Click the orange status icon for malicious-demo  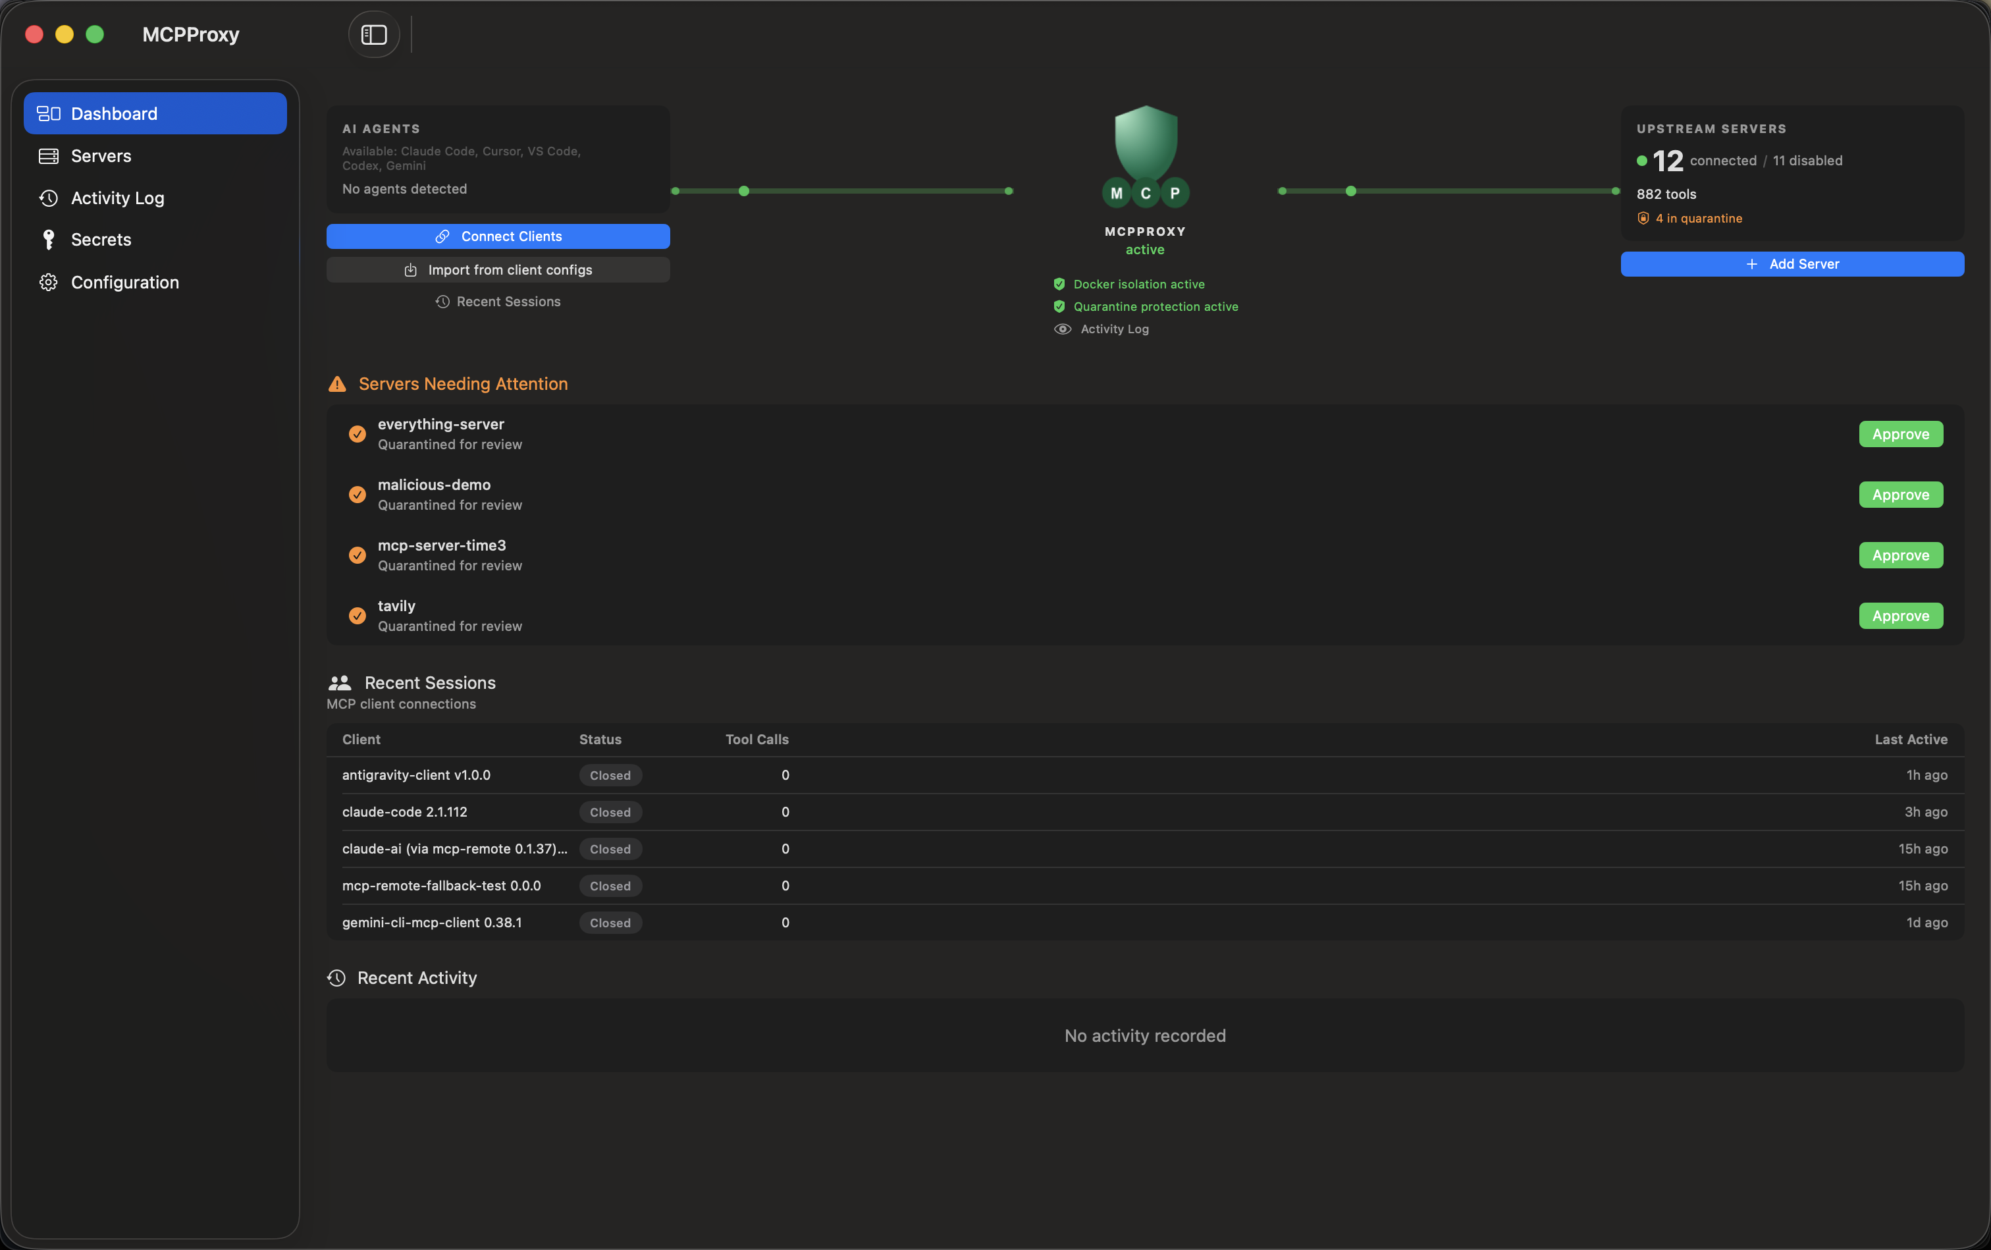pyautogui.click(x=357, y=495)
